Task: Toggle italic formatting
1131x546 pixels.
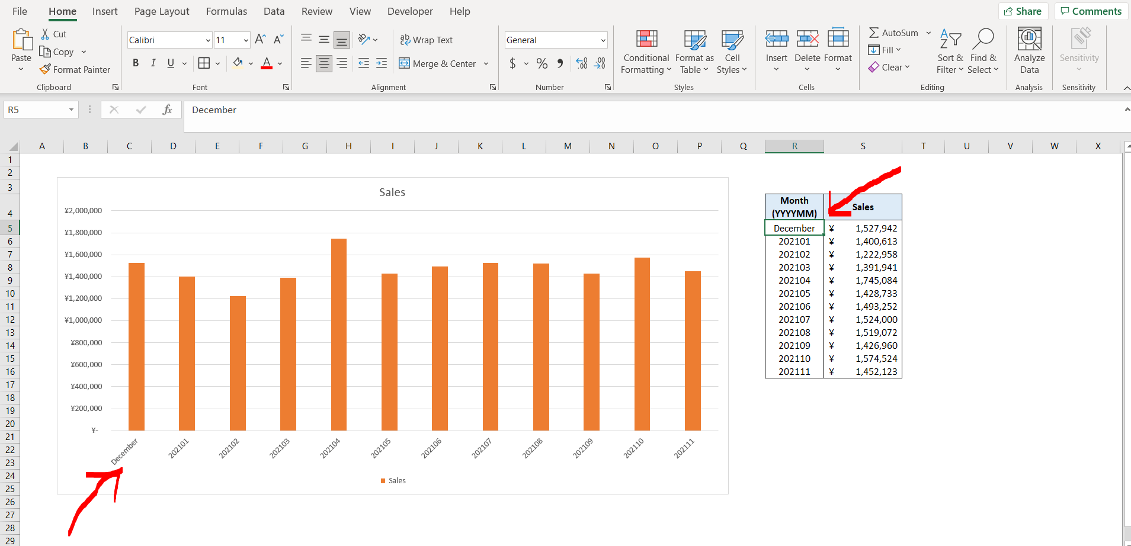Action: [152, 63]
